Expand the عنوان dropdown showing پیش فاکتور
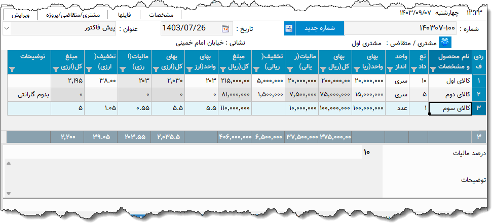This screenshot has width=492, height=223. [7, 28]
